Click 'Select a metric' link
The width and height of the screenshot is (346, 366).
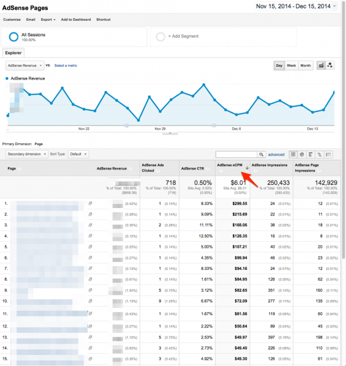[x=66, y=65]
